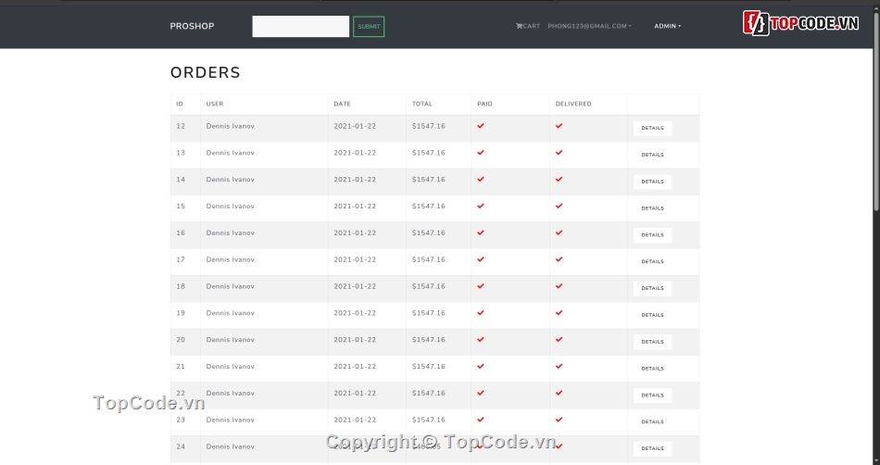Click the delivered checkmark icon for order 12
This screenshot has width=880, height=465.
[x=559, y=126]
